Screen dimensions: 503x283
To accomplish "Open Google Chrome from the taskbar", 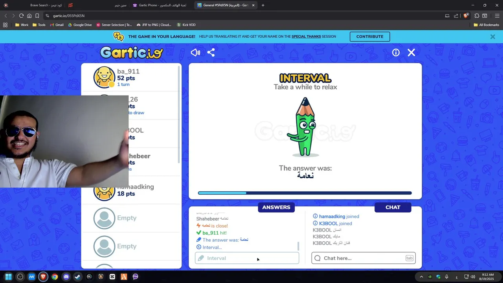I will (55, 277).
